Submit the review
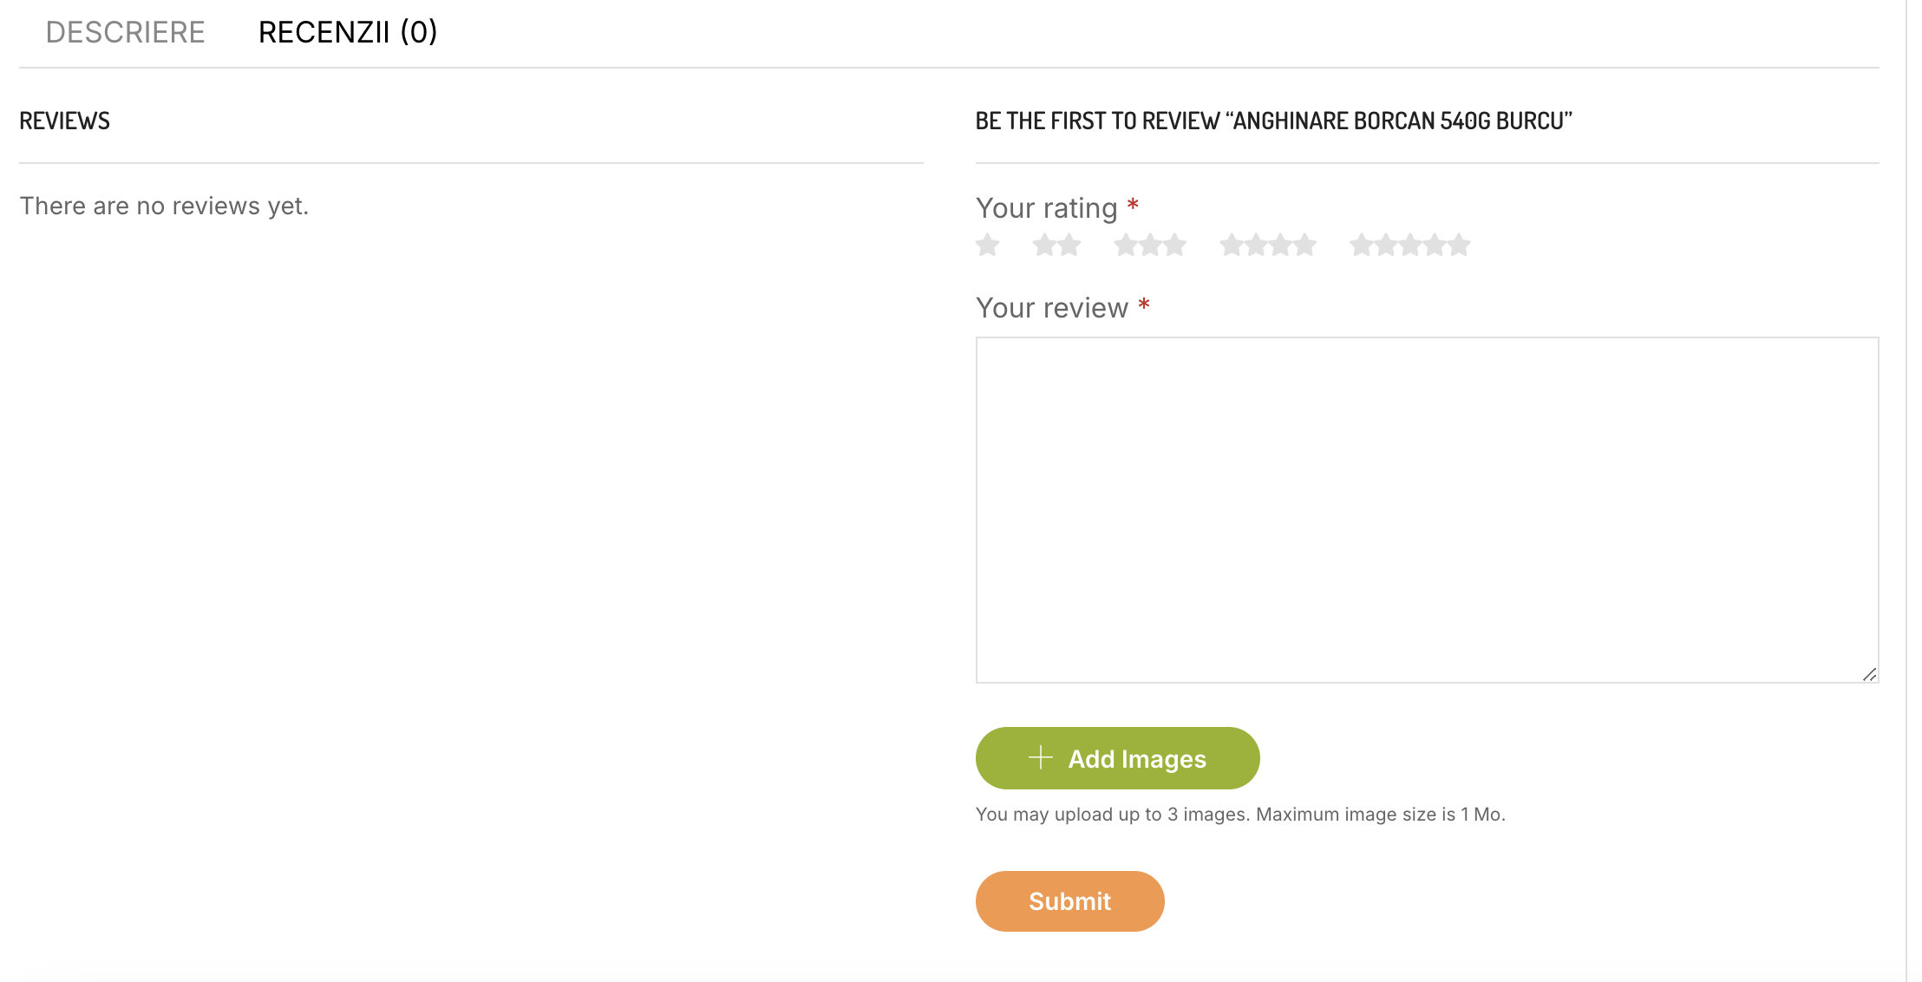Screen dimensions: 1922x982 click(x=1069, y=901)
